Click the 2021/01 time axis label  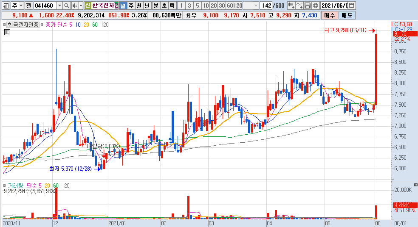point(117,224)
